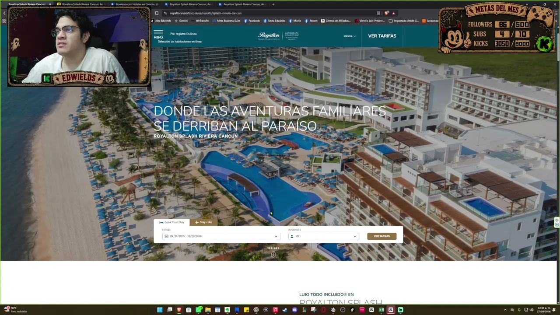Screen dimensions: 560x315
Task: Open the reader mode icon in address bar
Action: pyautogui.click(x=378, y=13)
